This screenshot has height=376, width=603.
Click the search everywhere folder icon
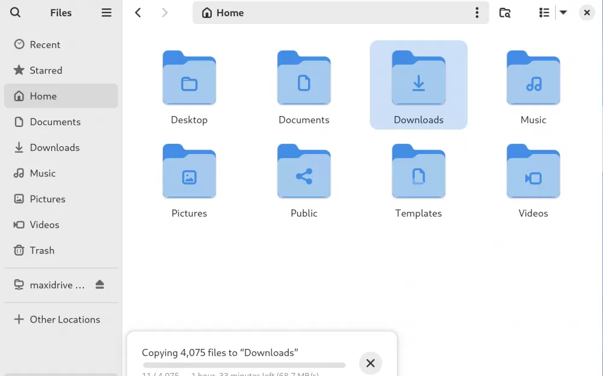click(x=505, y=13)
